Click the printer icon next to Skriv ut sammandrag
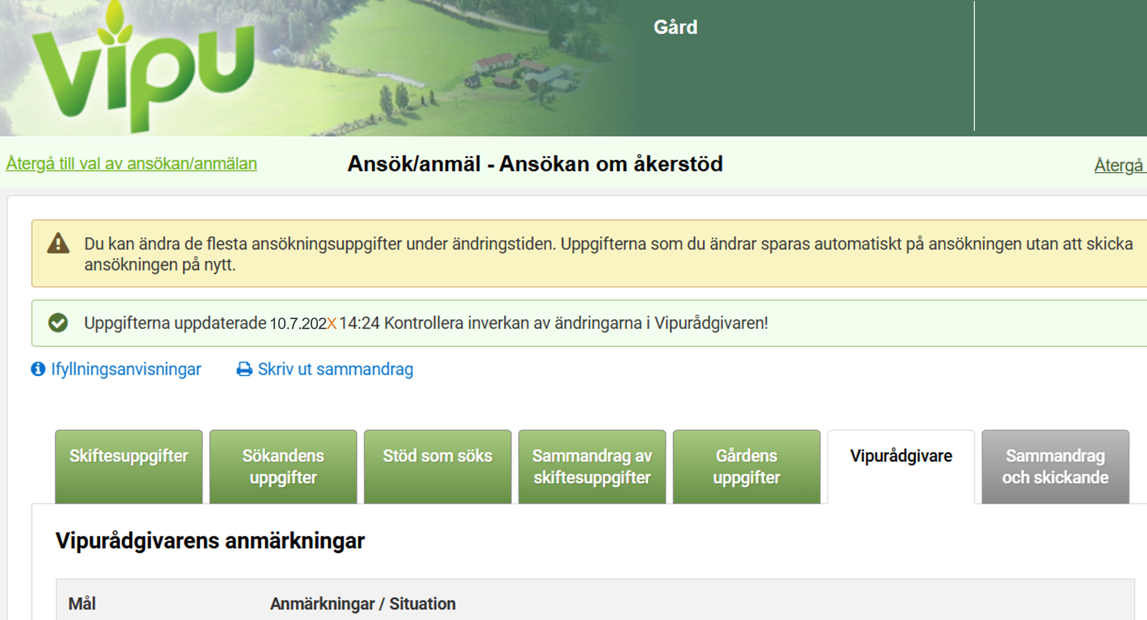The width and height of the screenshot is (1147, 620). (244, 368)
